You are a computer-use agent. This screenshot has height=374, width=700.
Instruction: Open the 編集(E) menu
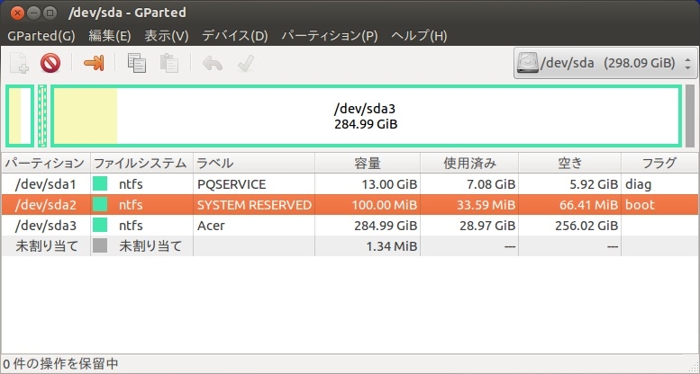coord(110,36)
